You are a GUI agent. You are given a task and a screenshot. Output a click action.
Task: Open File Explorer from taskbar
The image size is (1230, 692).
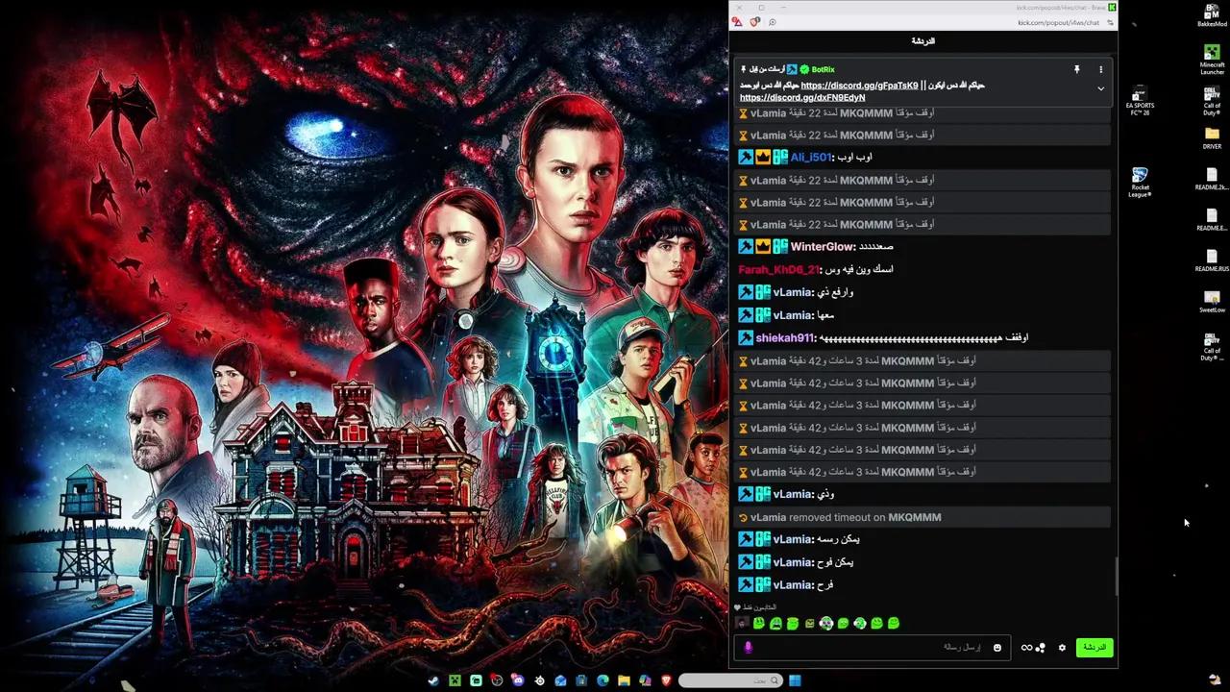coord(624,680)
